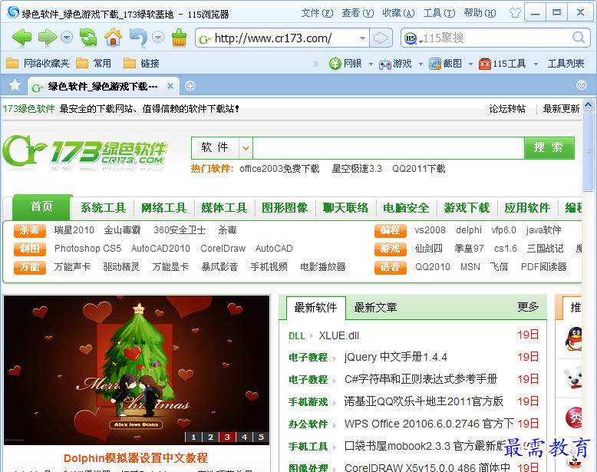This screenshot has height=472, width=597.
Task: Open the 帮助(H) menu
Action: click(480, 13)
